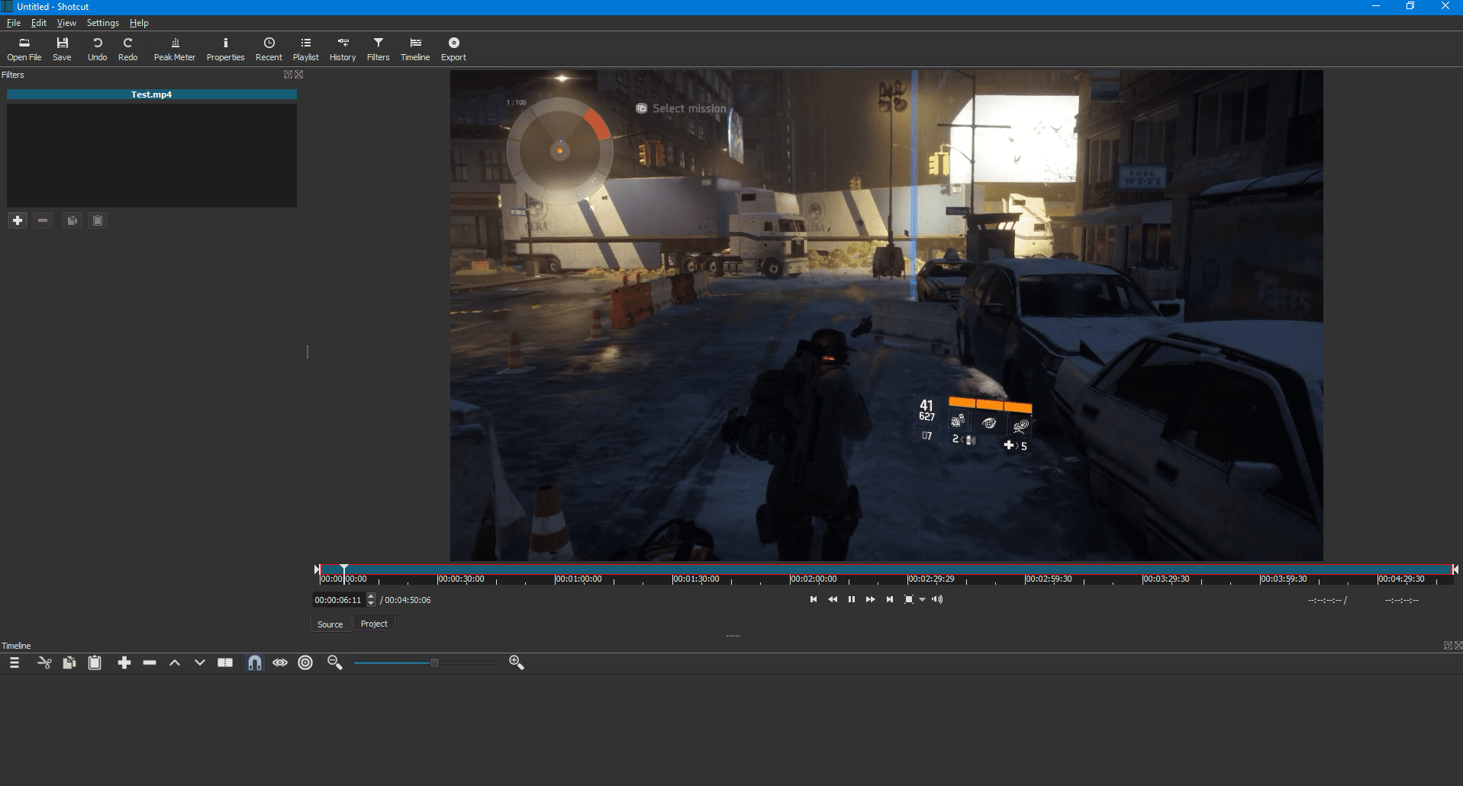Zoom in the timeline
Image resolution: width=1463 pixels, height=786 pixels.
pos(517,662)
